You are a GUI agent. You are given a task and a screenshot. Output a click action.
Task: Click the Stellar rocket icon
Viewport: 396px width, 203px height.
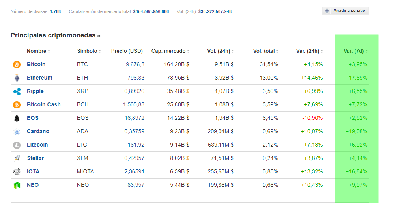tap(17, 158)
